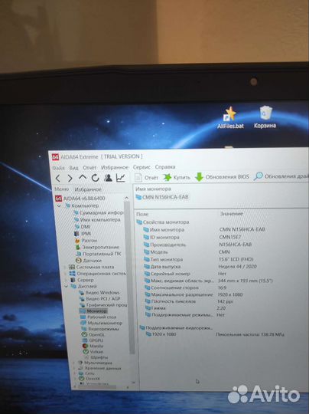The height and width of the screenshot is (414, 309).
Task: Click the Forward arrow in AIDA64 toolbar
Action: [x=70, y=179]
